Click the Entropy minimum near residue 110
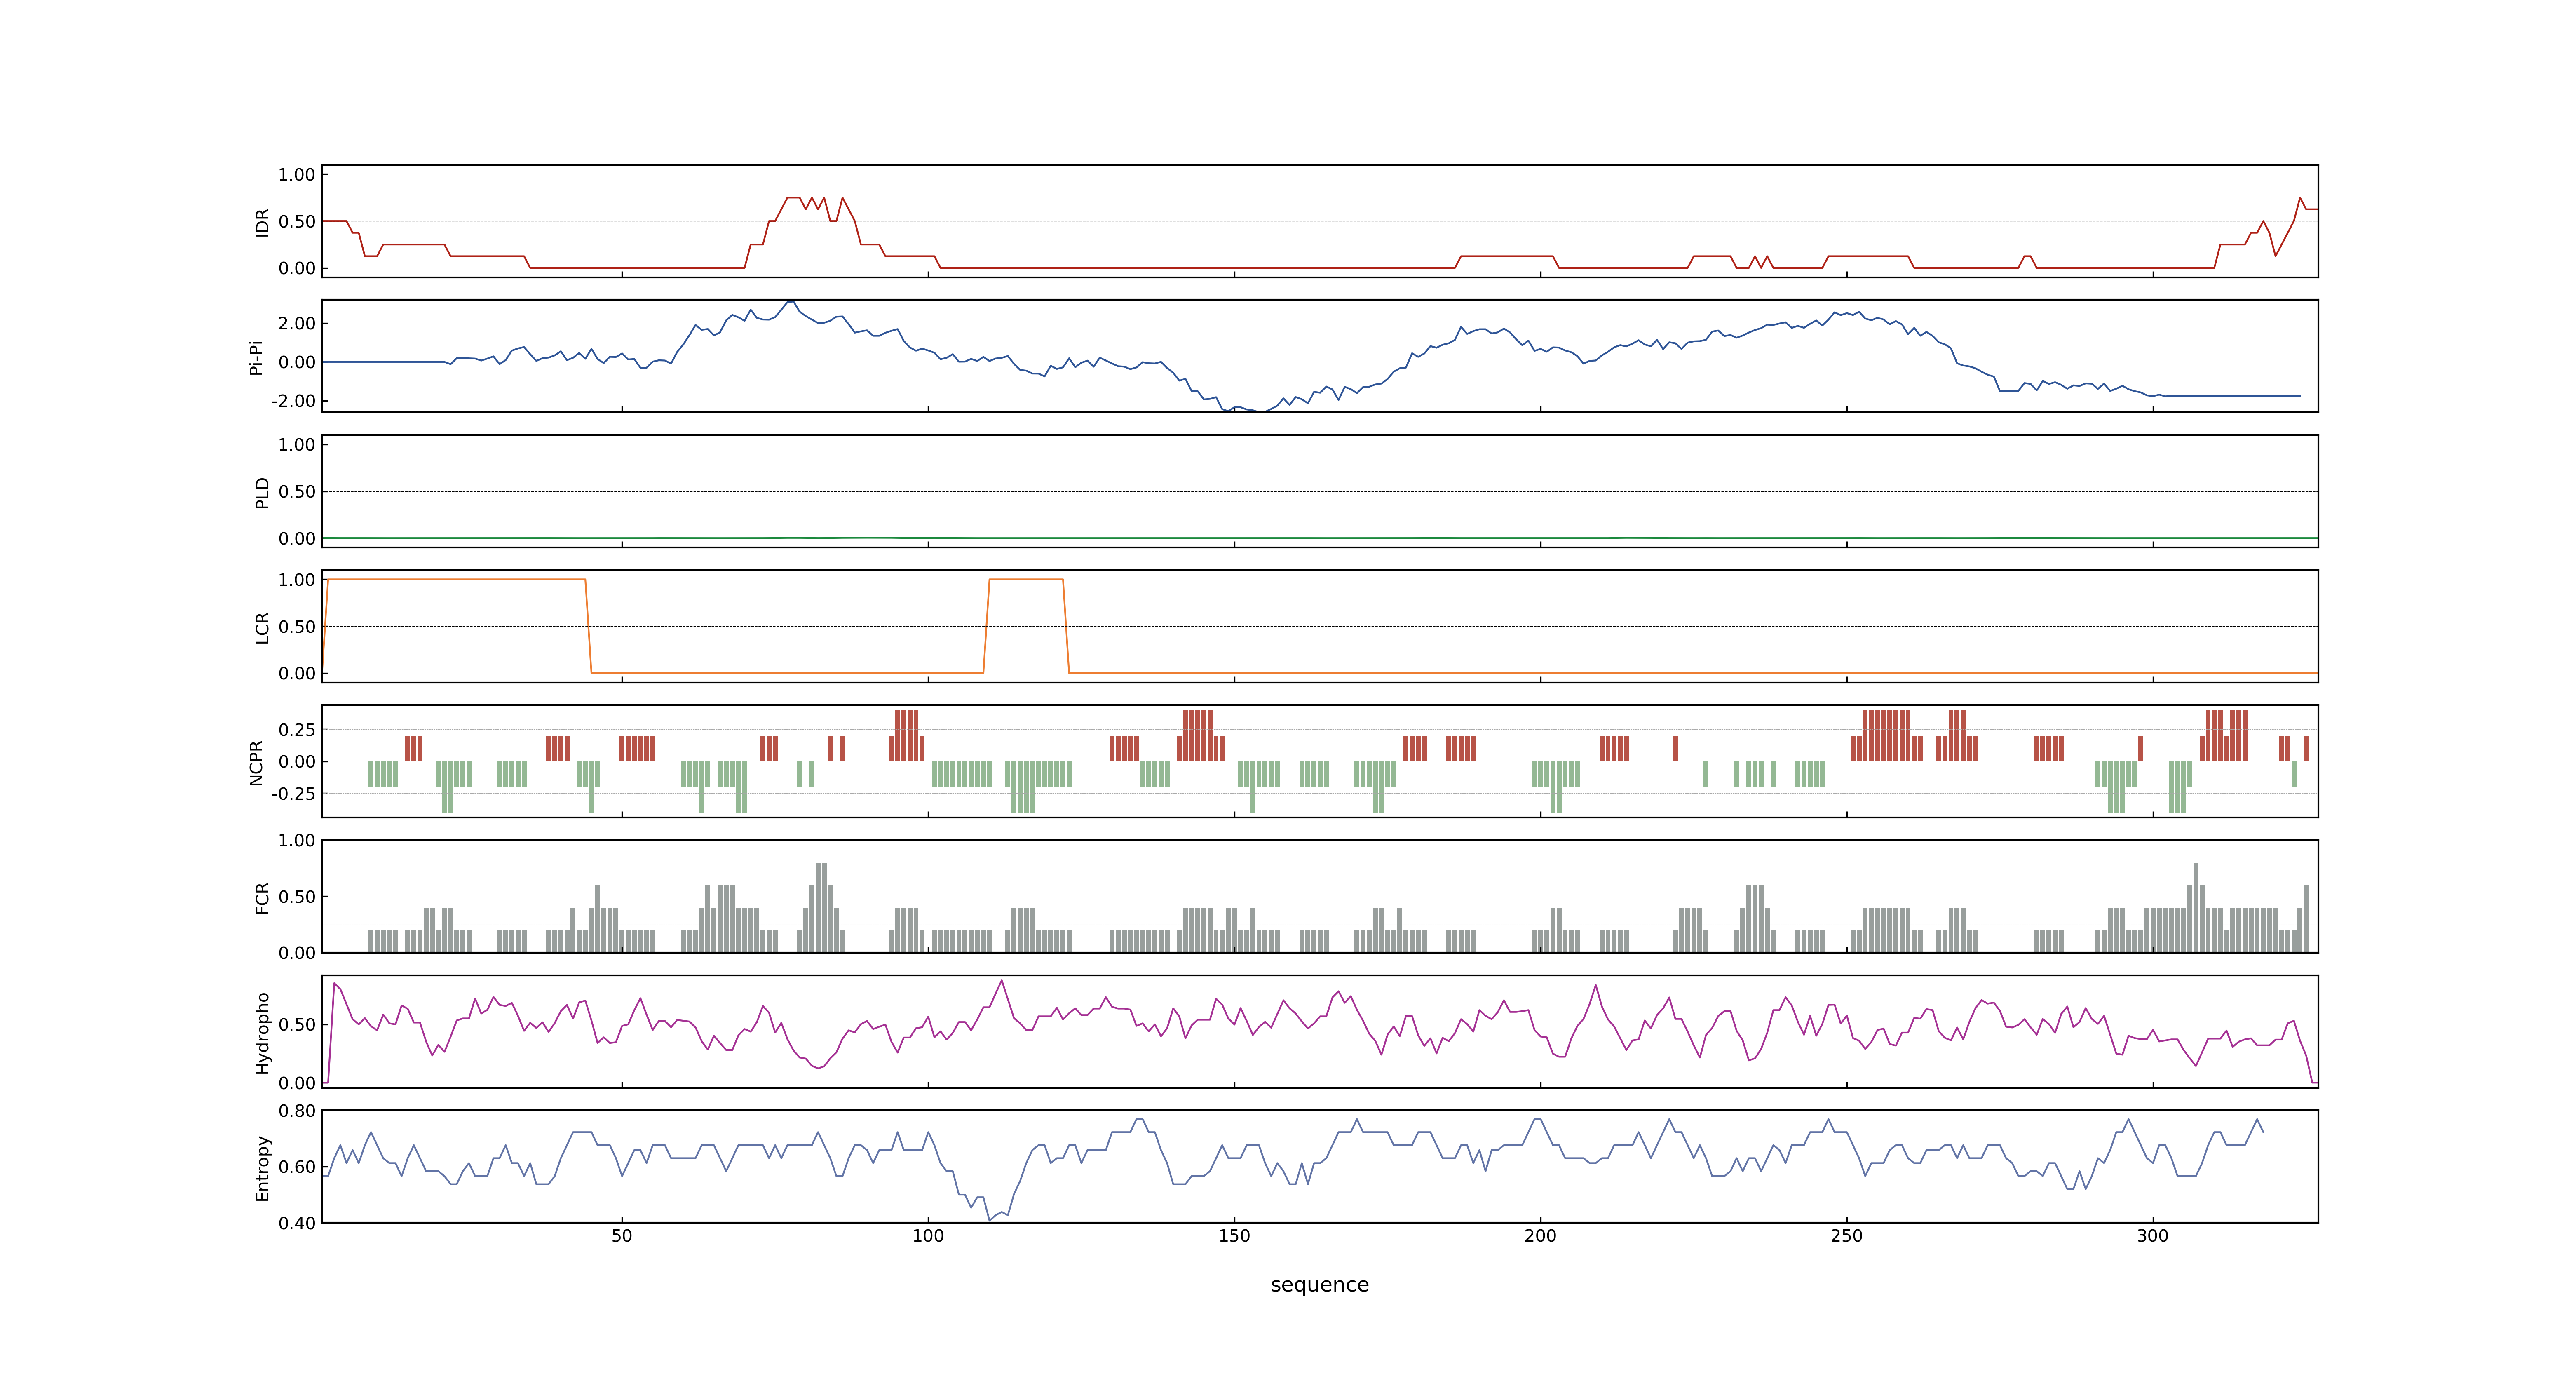Image resolution: width=2576 pixels, height=1374 pixels. click(990, 1220)
